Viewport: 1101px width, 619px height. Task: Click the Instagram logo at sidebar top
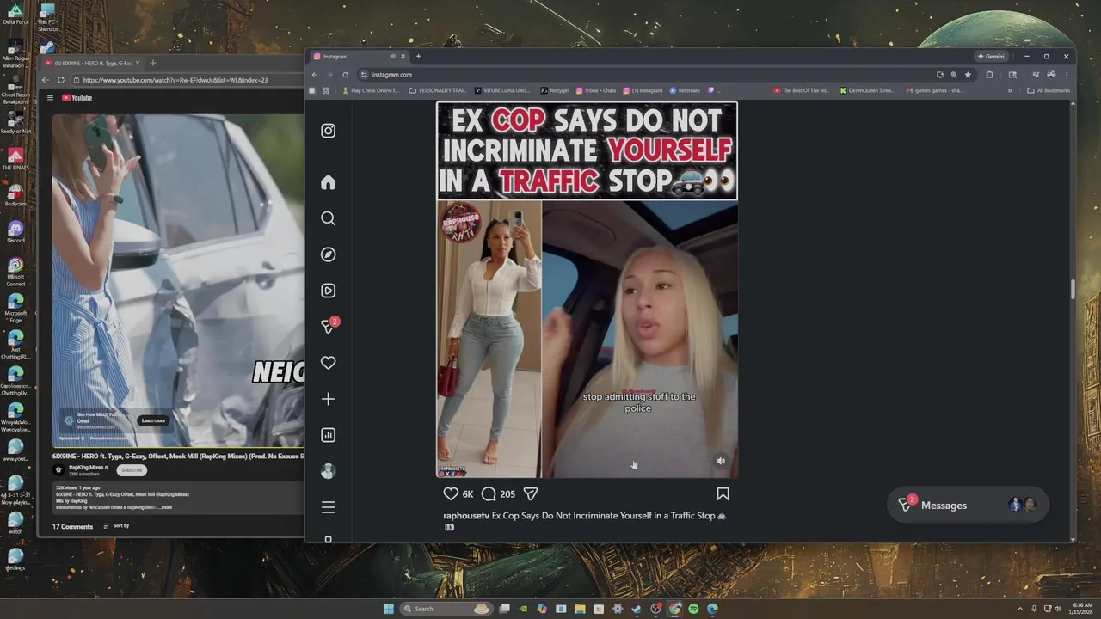[328, 131]
